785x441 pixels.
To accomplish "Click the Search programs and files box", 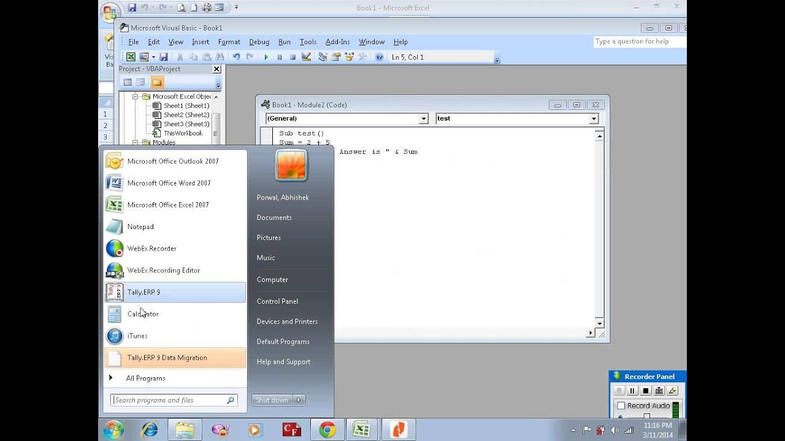I will pyautogui.click(x=174, y=400).
